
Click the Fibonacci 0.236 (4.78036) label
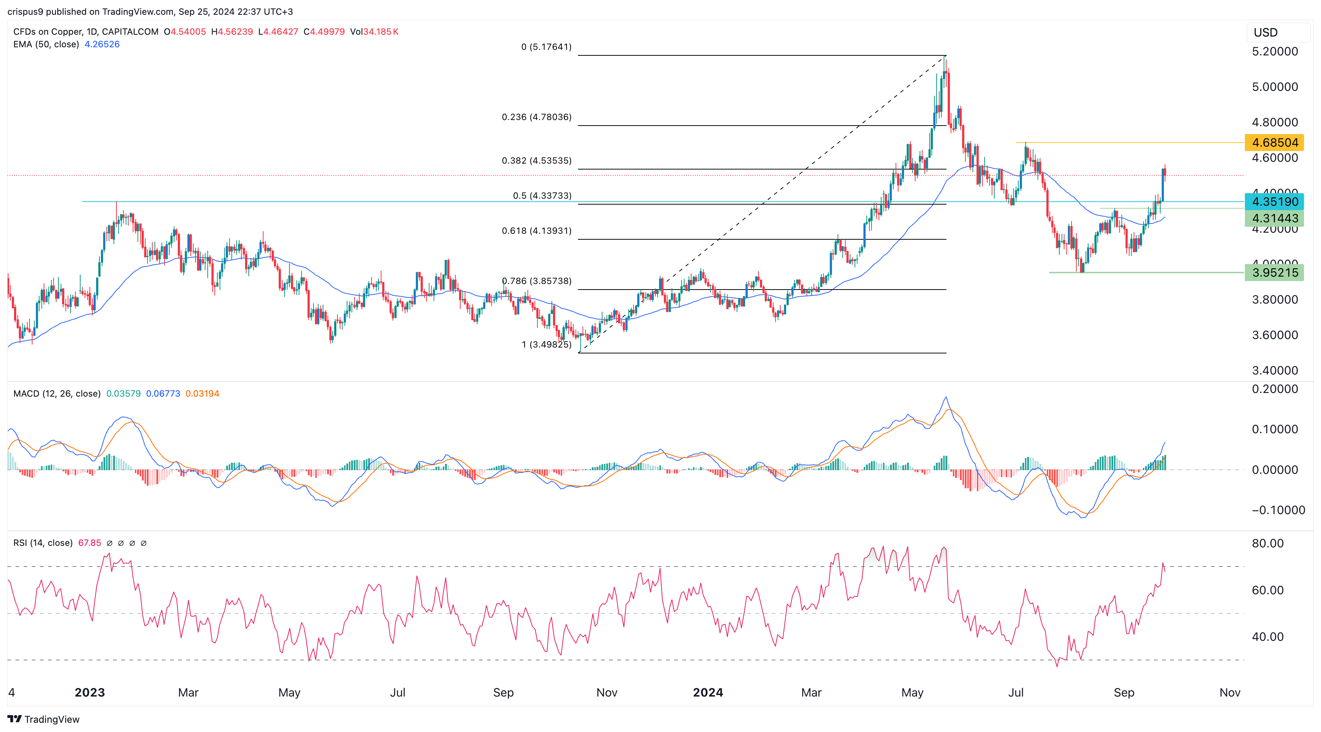pyautogui.click(x=536, y=117)
